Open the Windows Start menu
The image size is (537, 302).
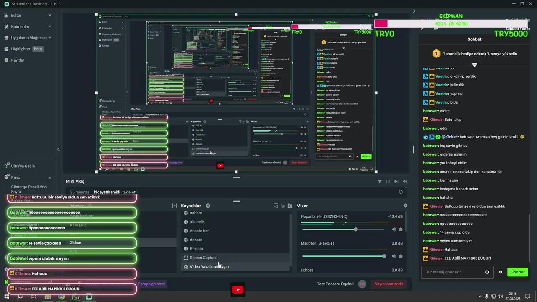(7, 297)
